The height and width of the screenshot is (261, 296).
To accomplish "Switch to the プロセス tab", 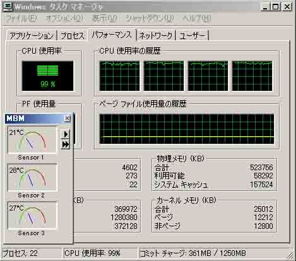I will (x=73, y=35).
